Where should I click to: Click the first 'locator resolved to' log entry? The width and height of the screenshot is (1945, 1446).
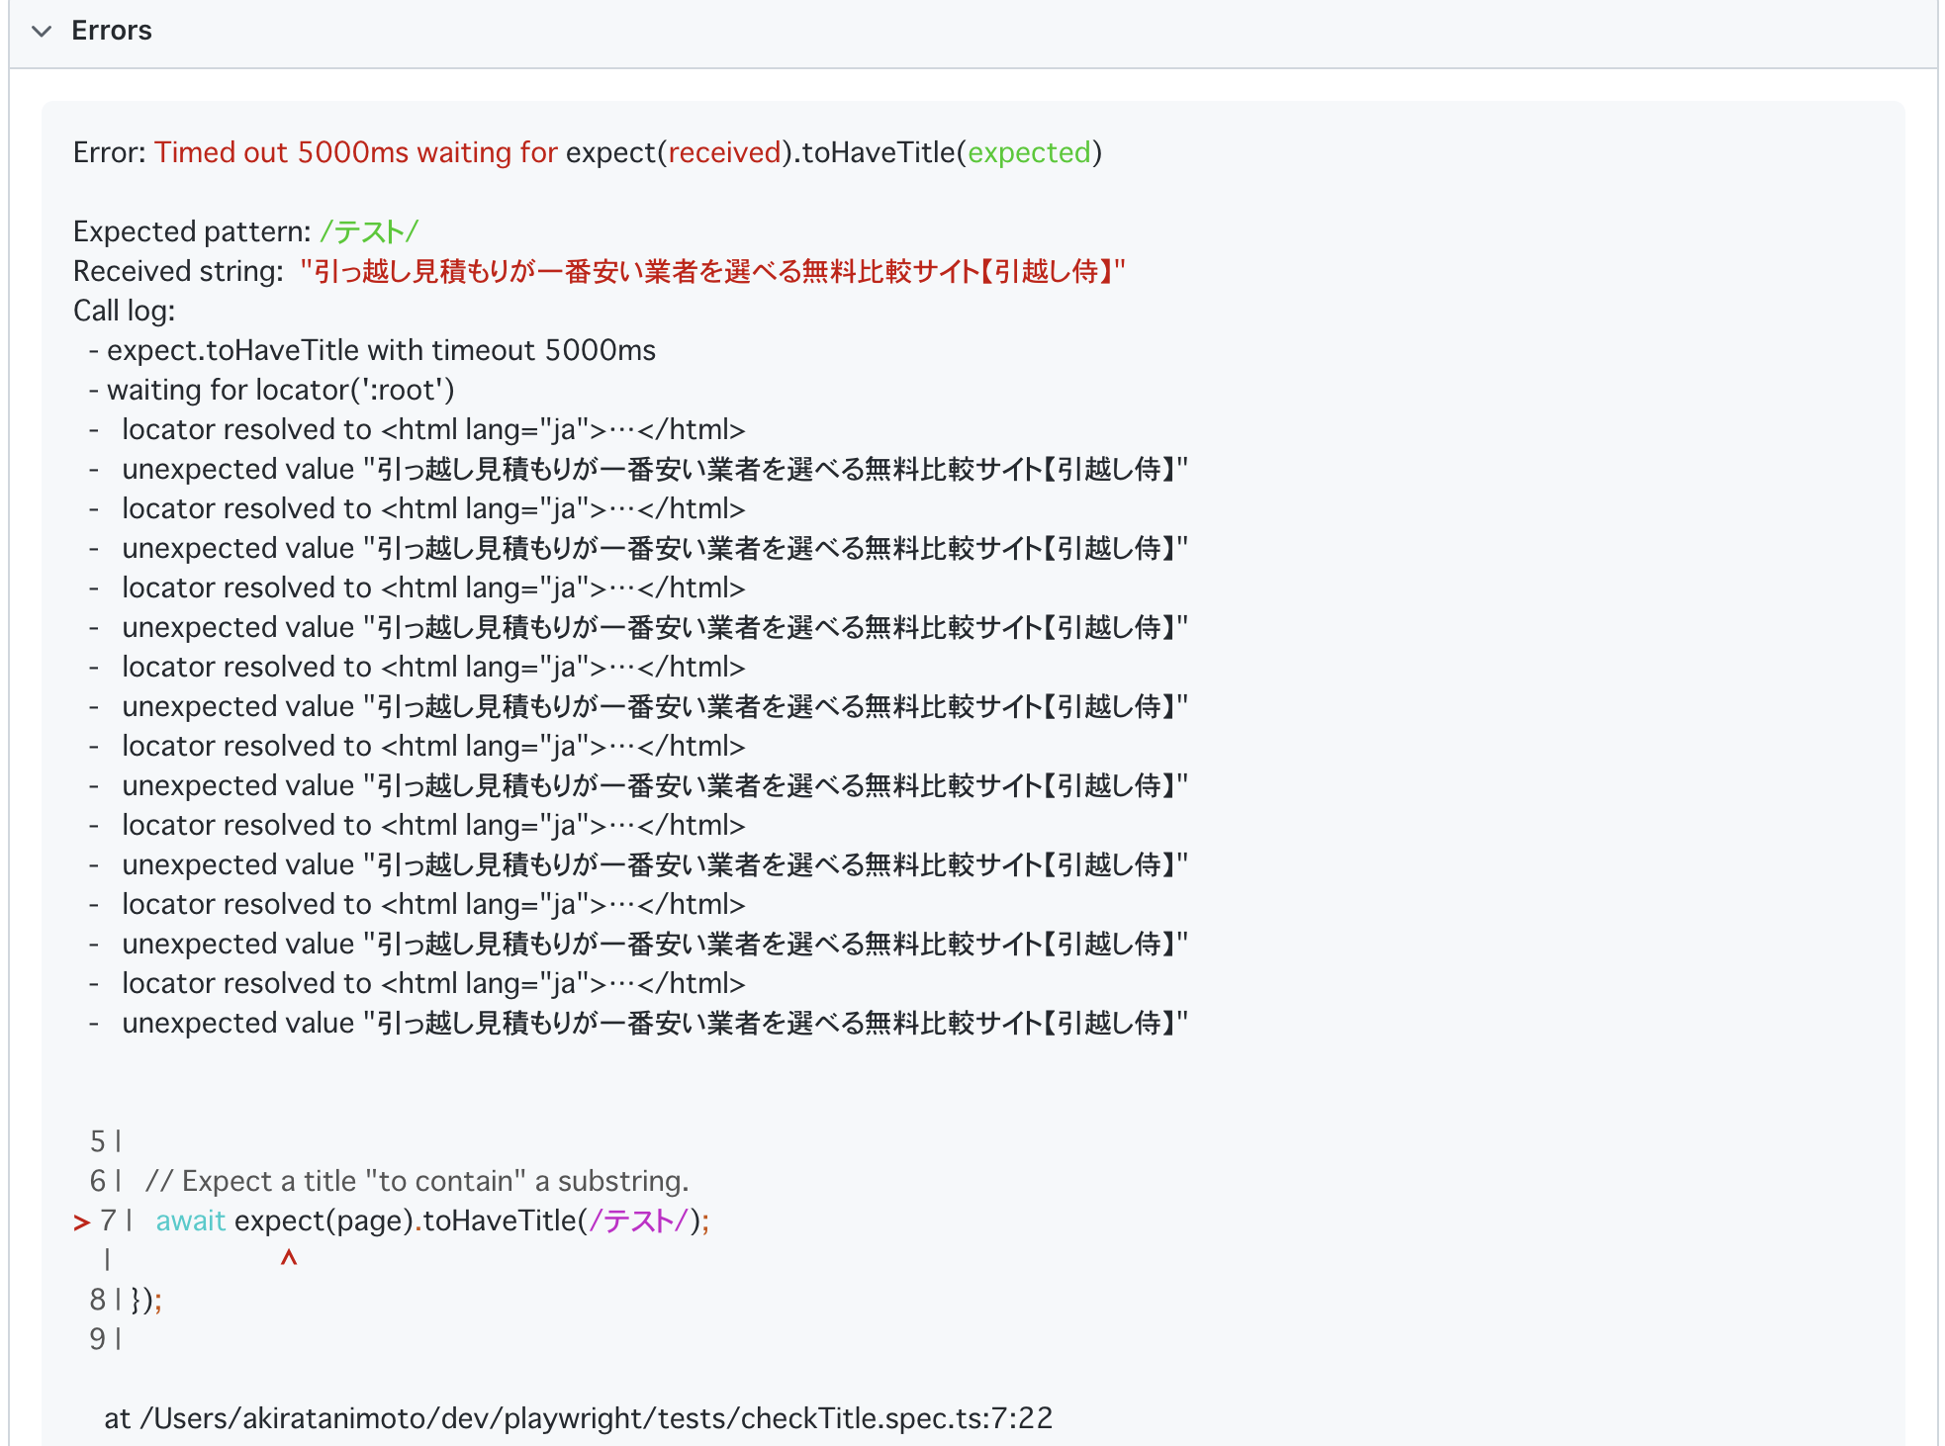[x=432, y=429]
